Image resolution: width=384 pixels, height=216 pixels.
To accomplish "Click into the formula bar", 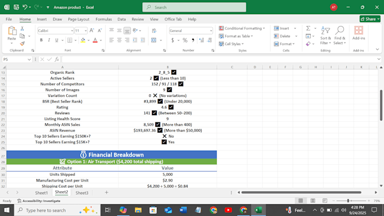I will pos(219,59).
